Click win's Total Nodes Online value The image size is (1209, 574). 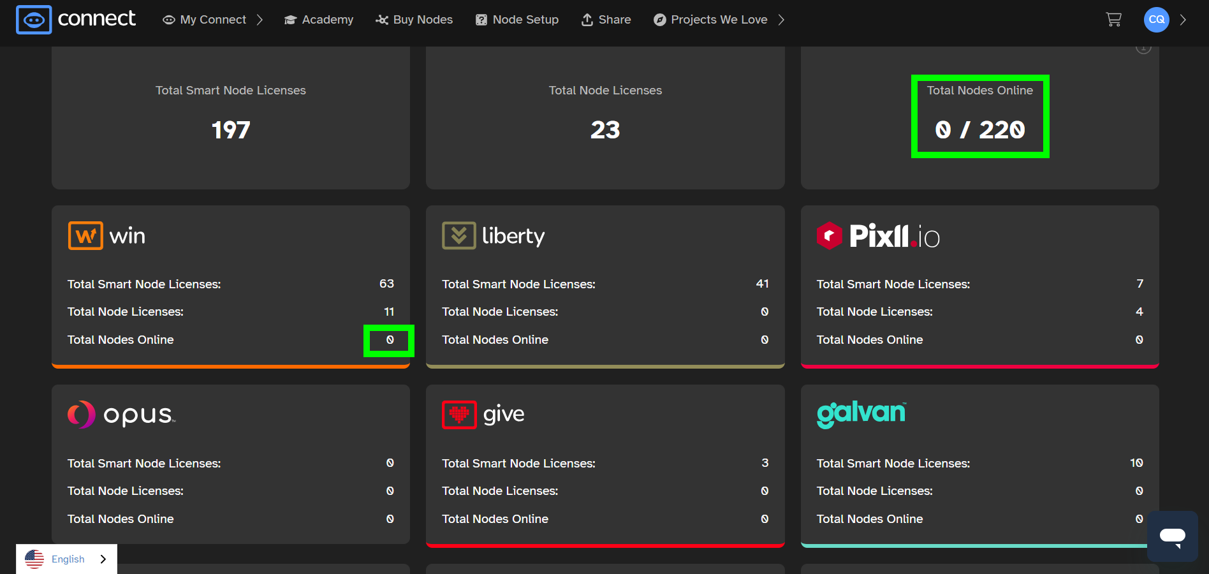390,340
